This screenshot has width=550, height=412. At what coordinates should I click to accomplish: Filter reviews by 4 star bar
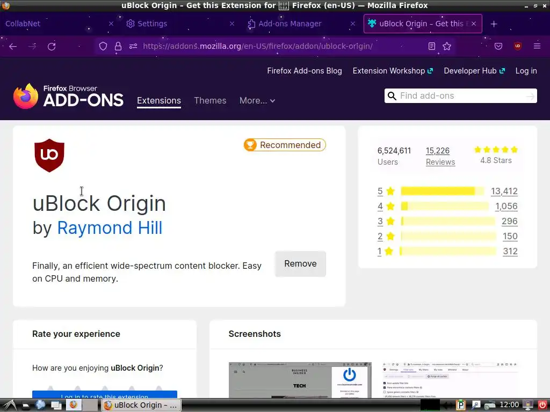pos(444,206)
